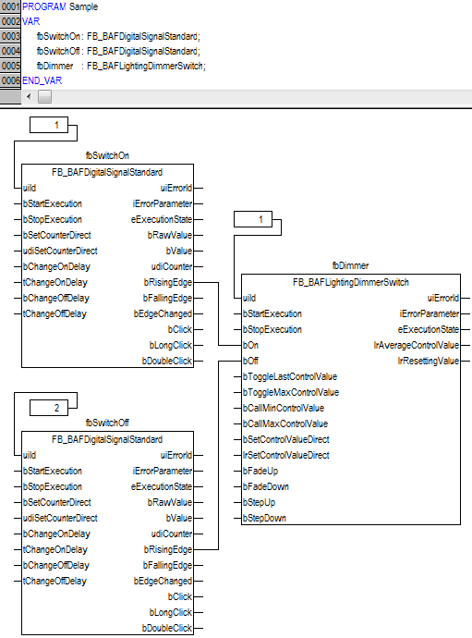Select the uiErrorId output of fbSwitchOn
Viewport: 472px width, 638px height.
click(x=176, y=188)
